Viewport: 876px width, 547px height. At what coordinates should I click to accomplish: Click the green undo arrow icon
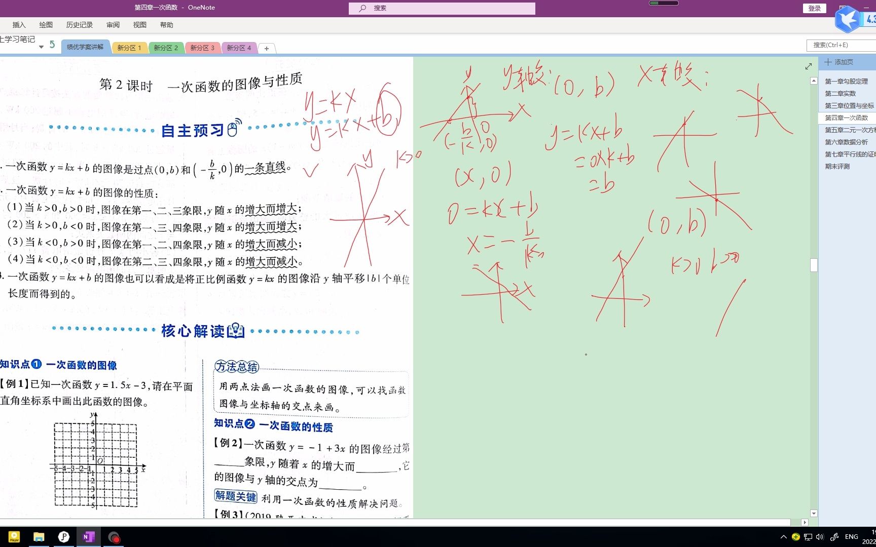click(52, 45)
